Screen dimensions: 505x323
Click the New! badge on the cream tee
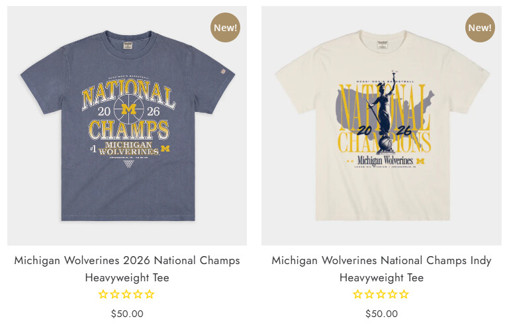point(480,28)
